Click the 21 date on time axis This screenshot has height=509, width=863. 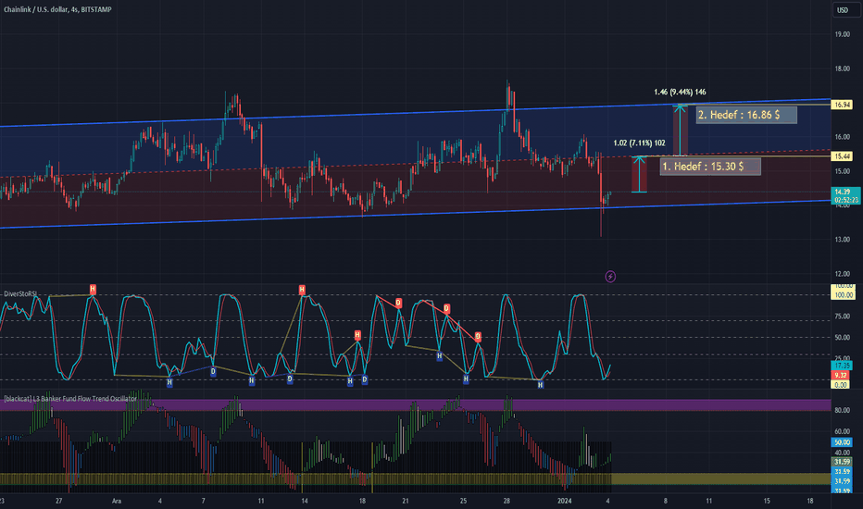(405, 501)
